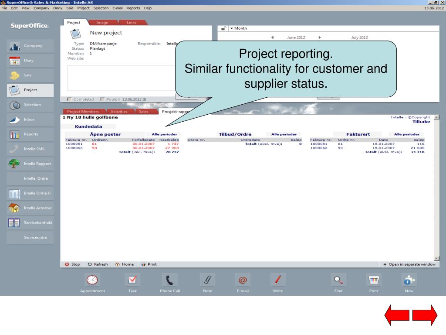Open Intelle Rapport tree icon
Viewport: 446px width, 335px height.
[x=14, y=164]
